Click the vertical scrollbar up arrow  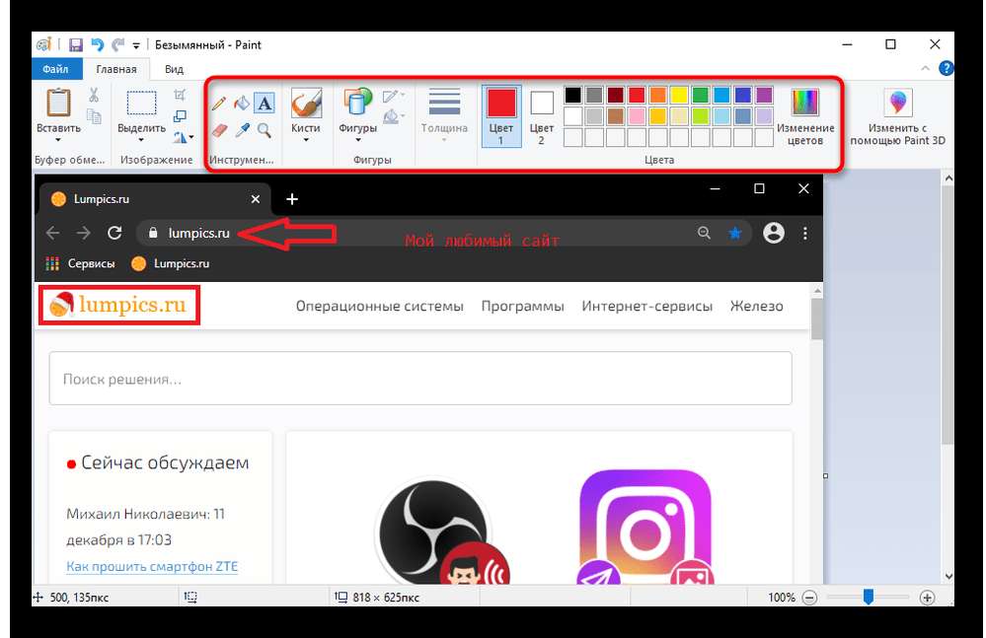click(x=948, y=178)
